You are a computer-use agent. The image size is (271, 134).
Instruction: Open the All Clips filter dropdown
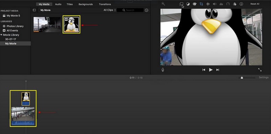pyautogui.click(x=109, y=10)
